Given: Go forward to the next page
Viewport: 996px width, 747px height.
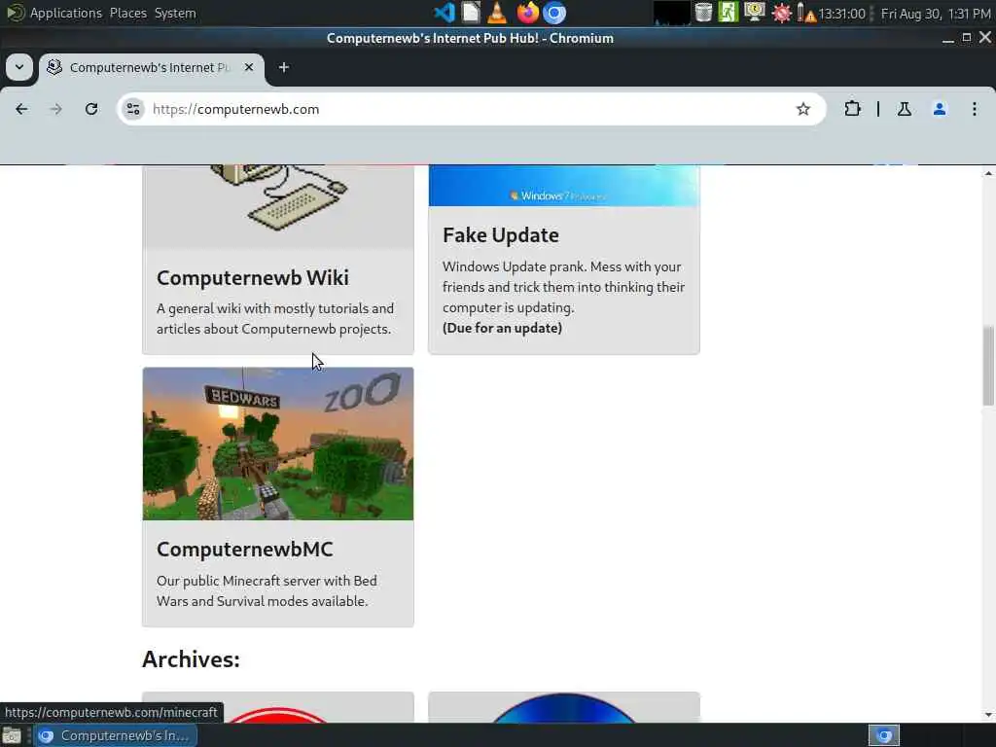Looking at the screenshot, I should point(55,109).
